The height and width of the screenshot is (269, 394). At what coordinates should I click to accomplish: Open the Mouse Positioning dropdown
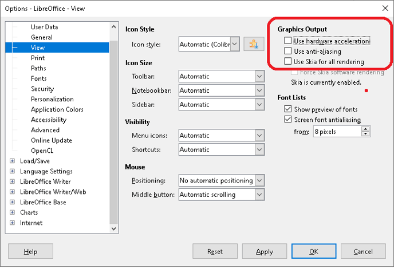click(222, 180)
